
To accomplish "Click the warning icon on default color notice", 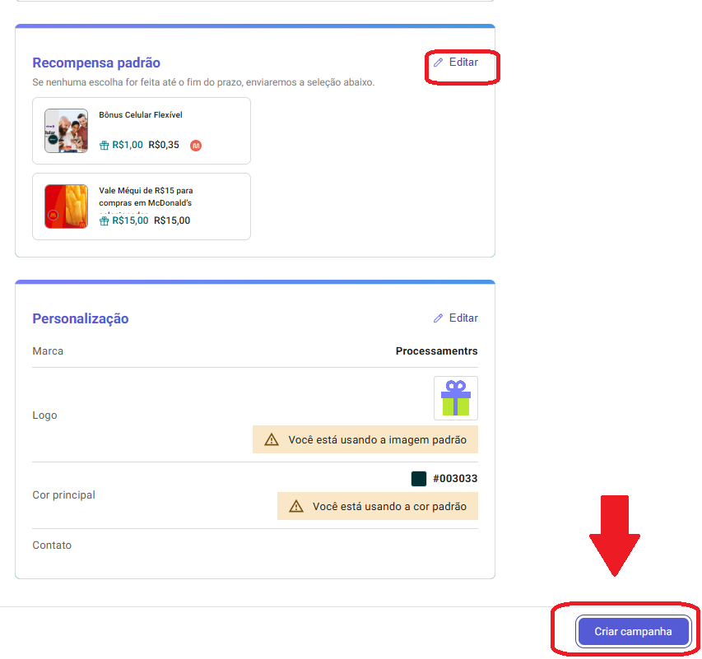I will 296,507.
